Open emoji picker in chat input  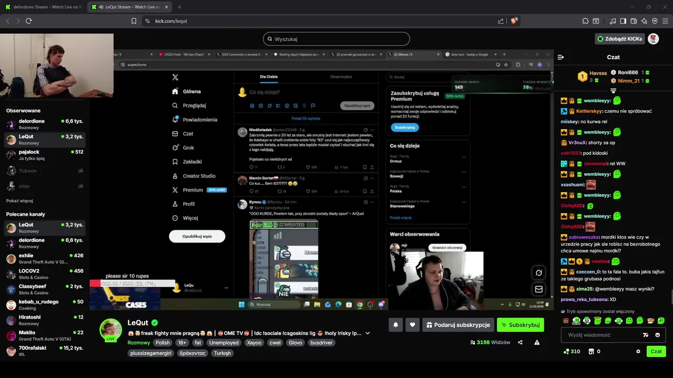[657, 335]
